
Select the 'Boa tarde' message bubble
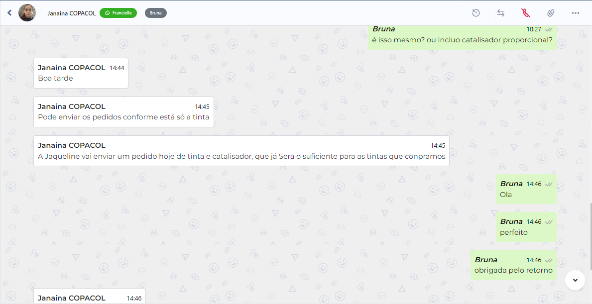(81, 73)
